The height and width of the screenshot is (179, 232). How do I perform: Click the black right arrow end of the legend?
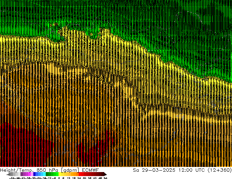(105, 174)
